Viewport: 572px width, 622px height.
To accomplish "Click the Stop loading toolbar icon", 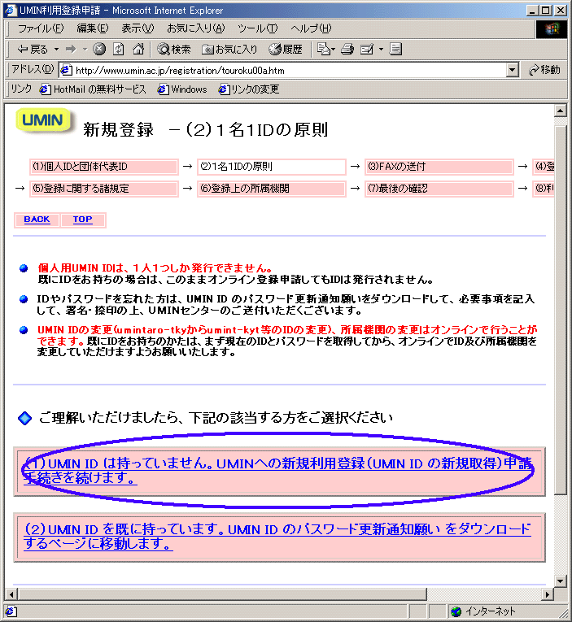I will 99,50.
